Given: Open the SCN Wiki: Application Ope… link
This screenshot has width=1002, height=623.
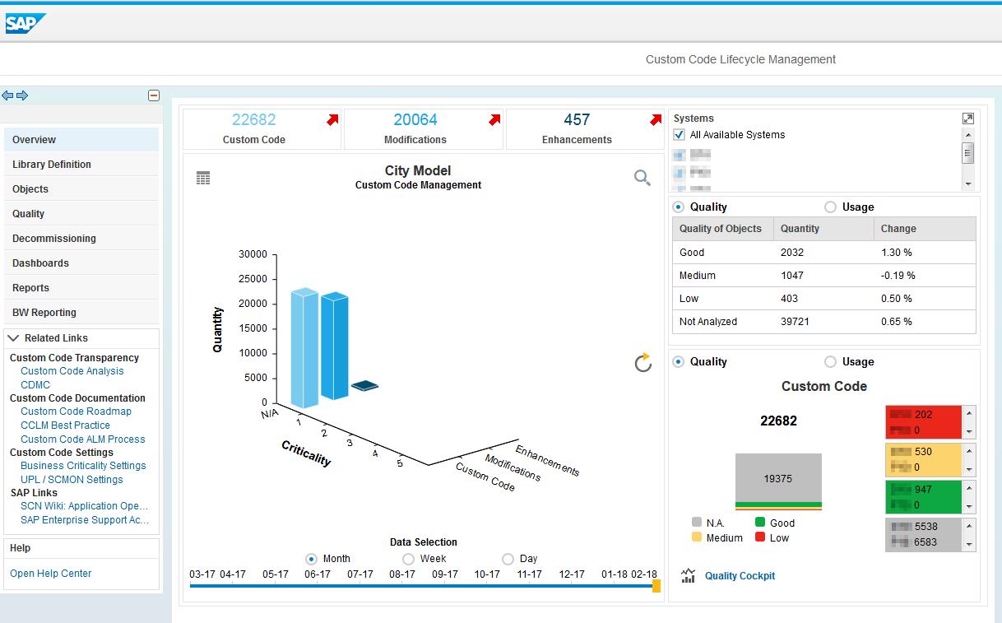Looking at the screenshot, I should (85, 506).
